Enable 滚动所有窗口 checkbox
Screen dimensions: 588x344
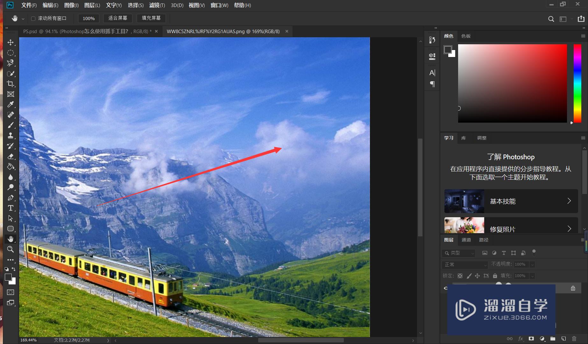point(33,18)
